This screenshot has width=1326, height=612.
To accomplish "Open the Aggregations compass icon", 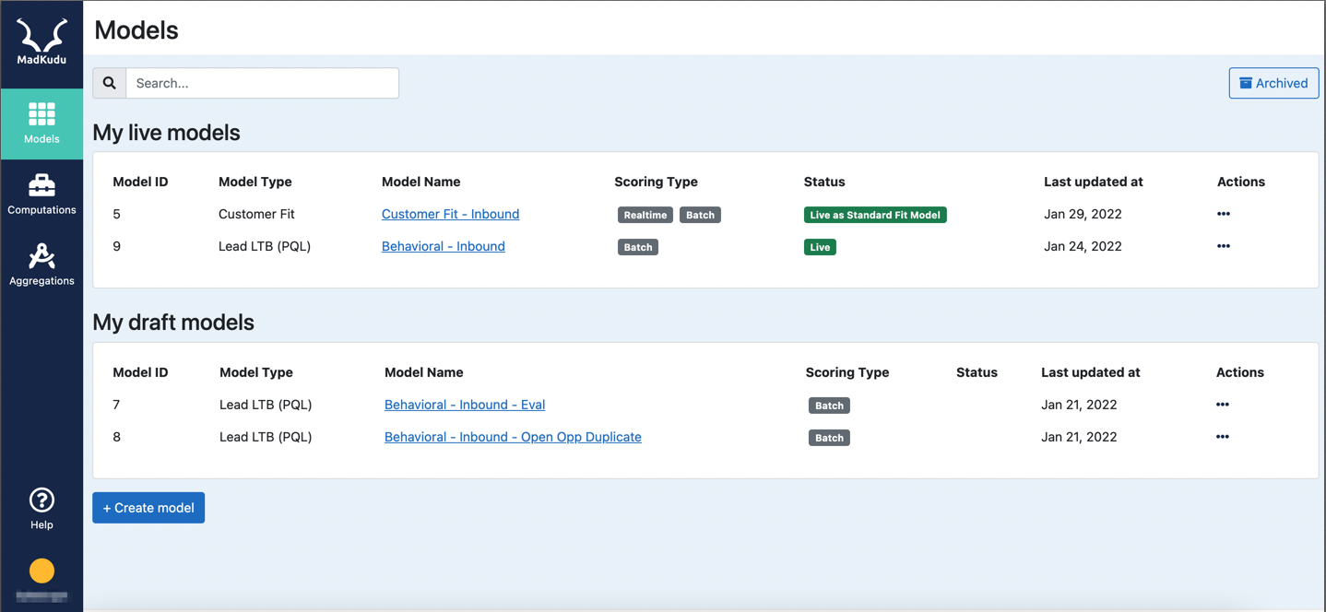I will (41, 255).
